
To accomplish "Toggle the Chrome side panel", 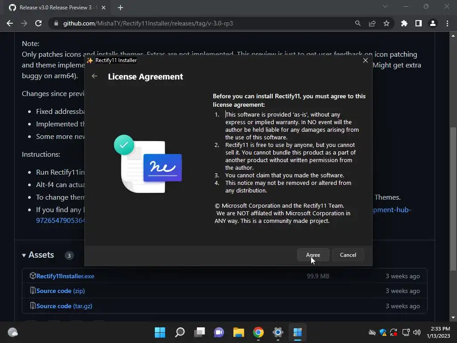I will pos(419,23).
